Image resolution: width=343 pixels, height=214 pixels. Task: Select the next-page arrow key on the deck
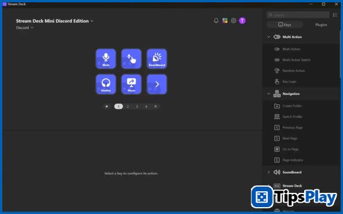(157, 84)
